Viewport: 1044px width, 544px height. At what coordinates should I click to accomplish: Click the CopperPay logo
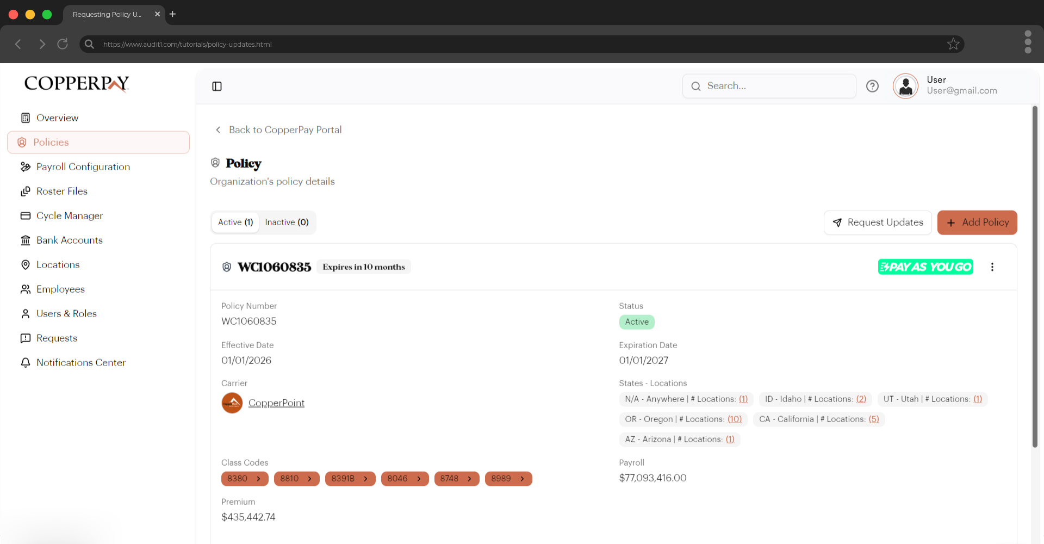(x=77, y=84)
